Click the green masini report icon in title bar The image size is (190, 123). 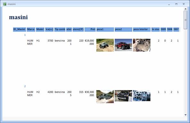point(4,4)
